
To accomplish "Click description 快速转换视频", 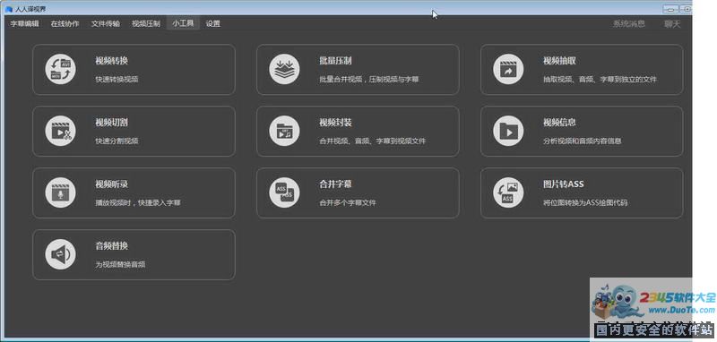I will [117, 80].
